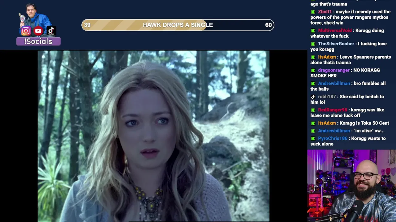Click chat text "Koragg doing whatever the fuck"
Image resolution: width=396 pixels, height=222 pixels.
pyautogui.click(x=347, y=33)
